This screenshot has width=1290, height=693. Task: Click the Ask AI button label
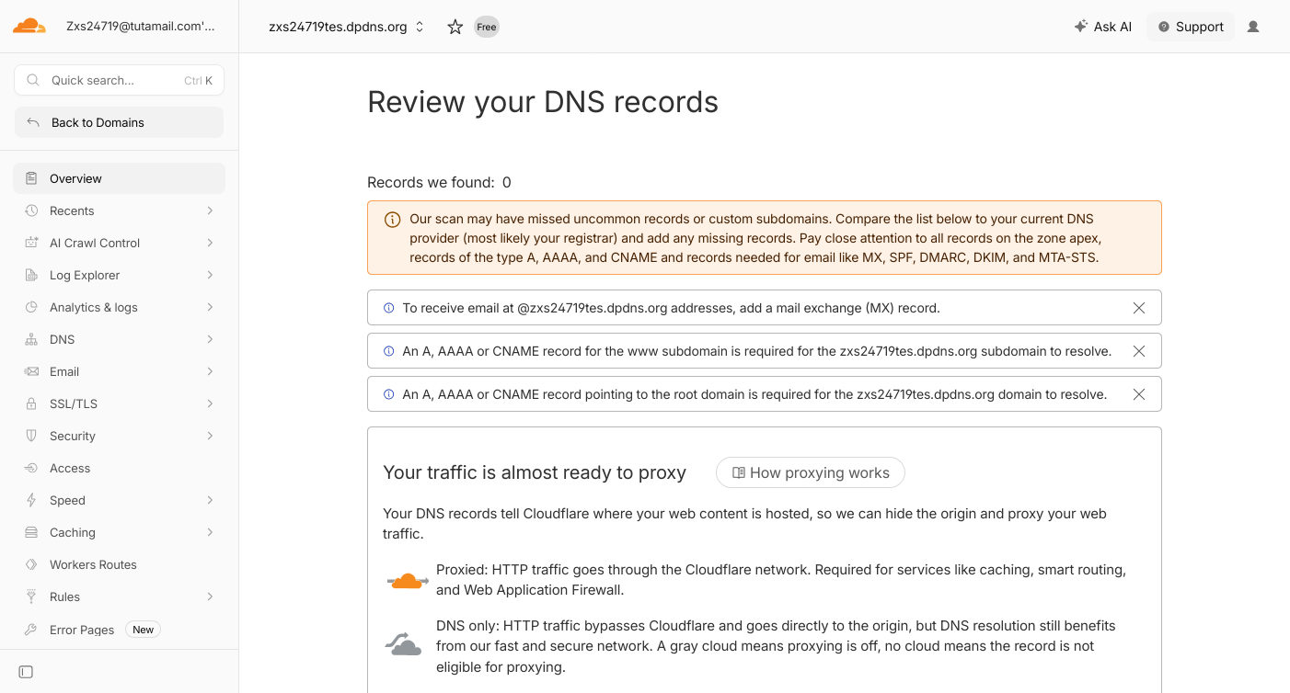[x=1112, y=27]
